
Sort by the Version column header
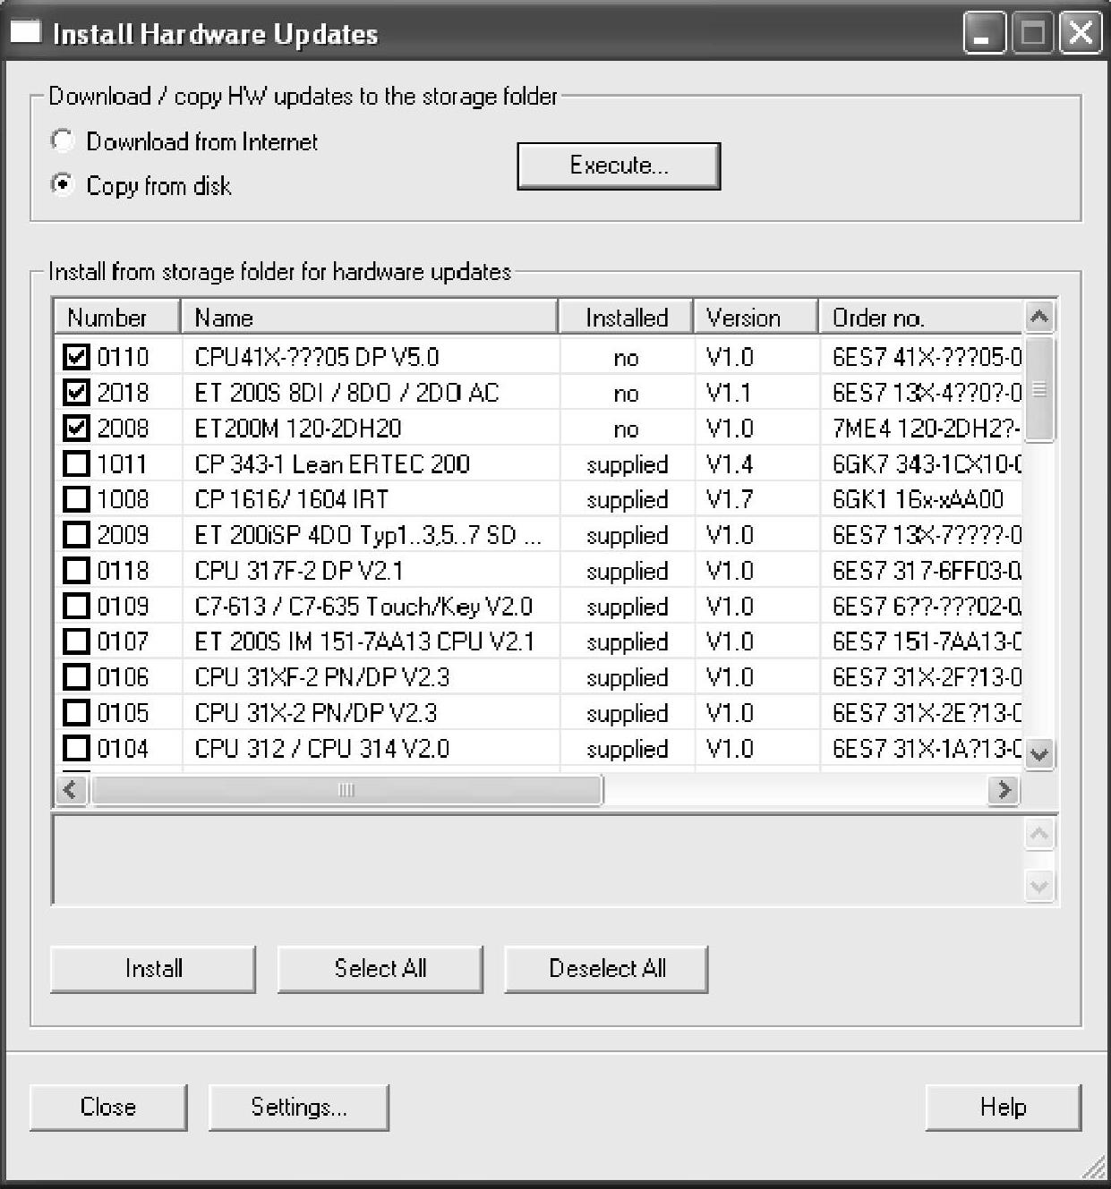pyautogui.click(x=756, y=318)
